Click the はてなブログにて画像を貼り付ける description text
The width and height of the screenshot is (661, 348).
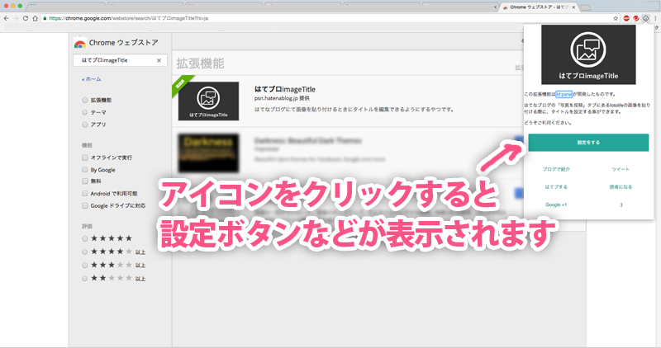point(354,110)
